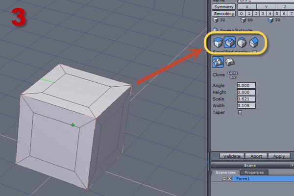The height and width of the screenshot is (196, 294).
Task: Click the cube icon beside count 60
Action: [243, 20]
